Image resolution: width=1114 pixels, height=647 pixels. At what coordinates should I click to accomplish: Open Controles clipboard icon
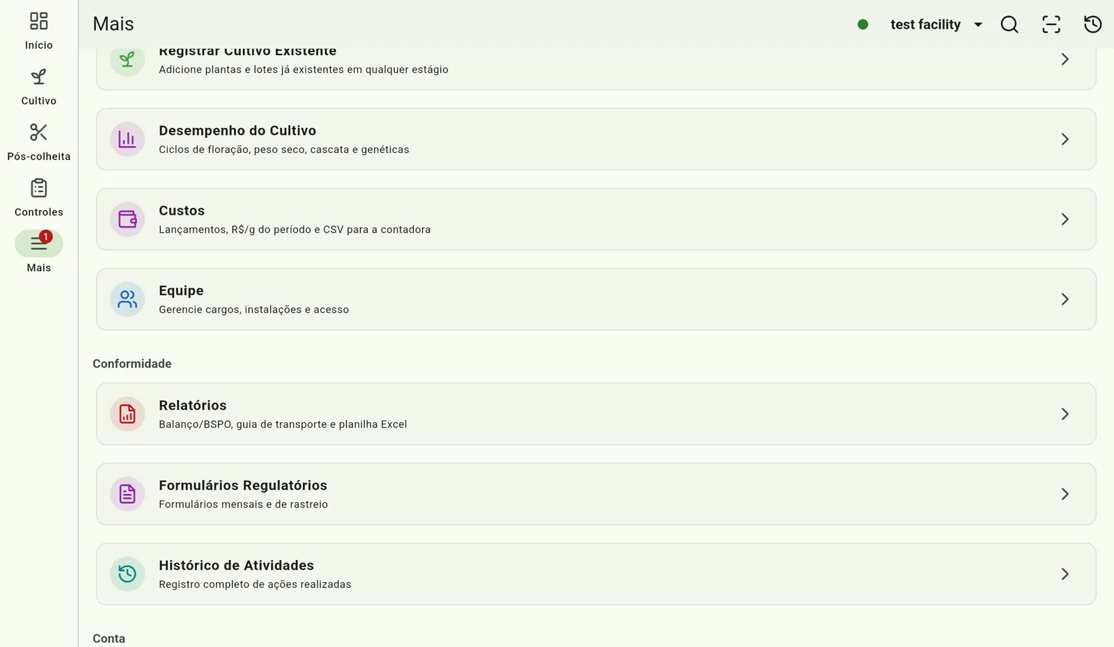39,188
